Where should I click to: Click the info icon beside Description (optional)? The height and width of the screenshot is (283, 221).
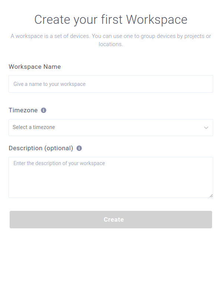79,148
